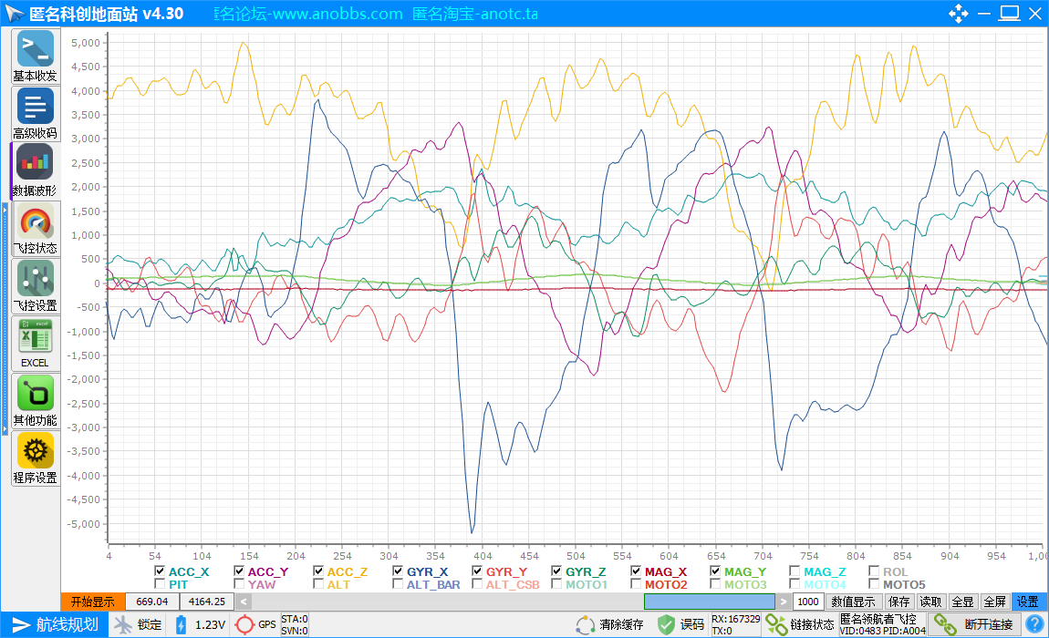Enable the ALT_BAR waveform checkbox

tap(398, 584)
